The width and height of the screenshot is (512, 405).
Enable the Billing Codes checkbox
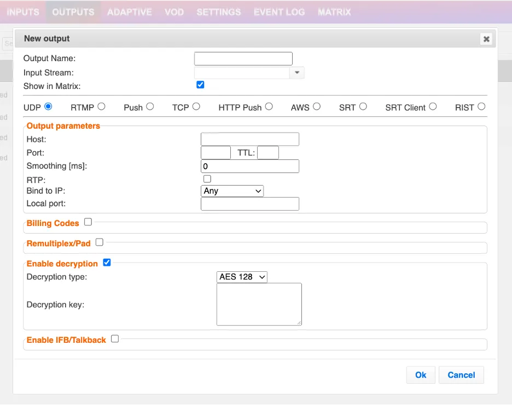coord(88,222)
